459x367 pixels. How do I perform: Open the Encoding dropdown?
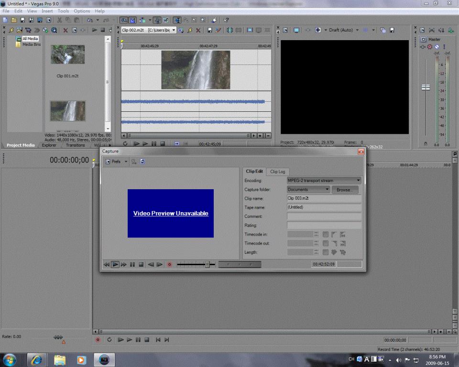click(358, 181)
